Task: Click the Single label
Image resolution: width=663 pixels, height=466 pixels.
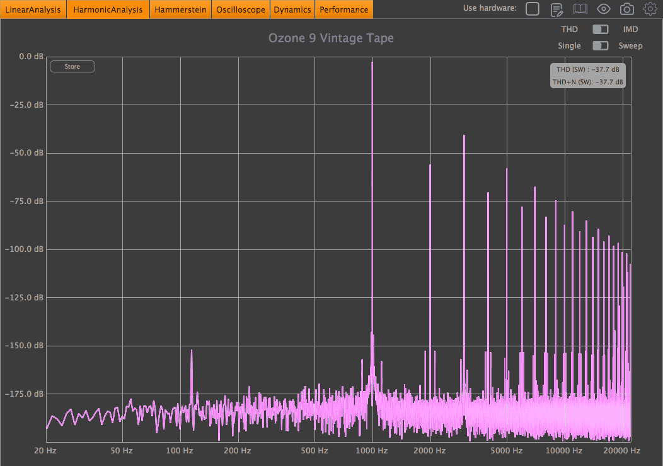Action: [569, 45]
